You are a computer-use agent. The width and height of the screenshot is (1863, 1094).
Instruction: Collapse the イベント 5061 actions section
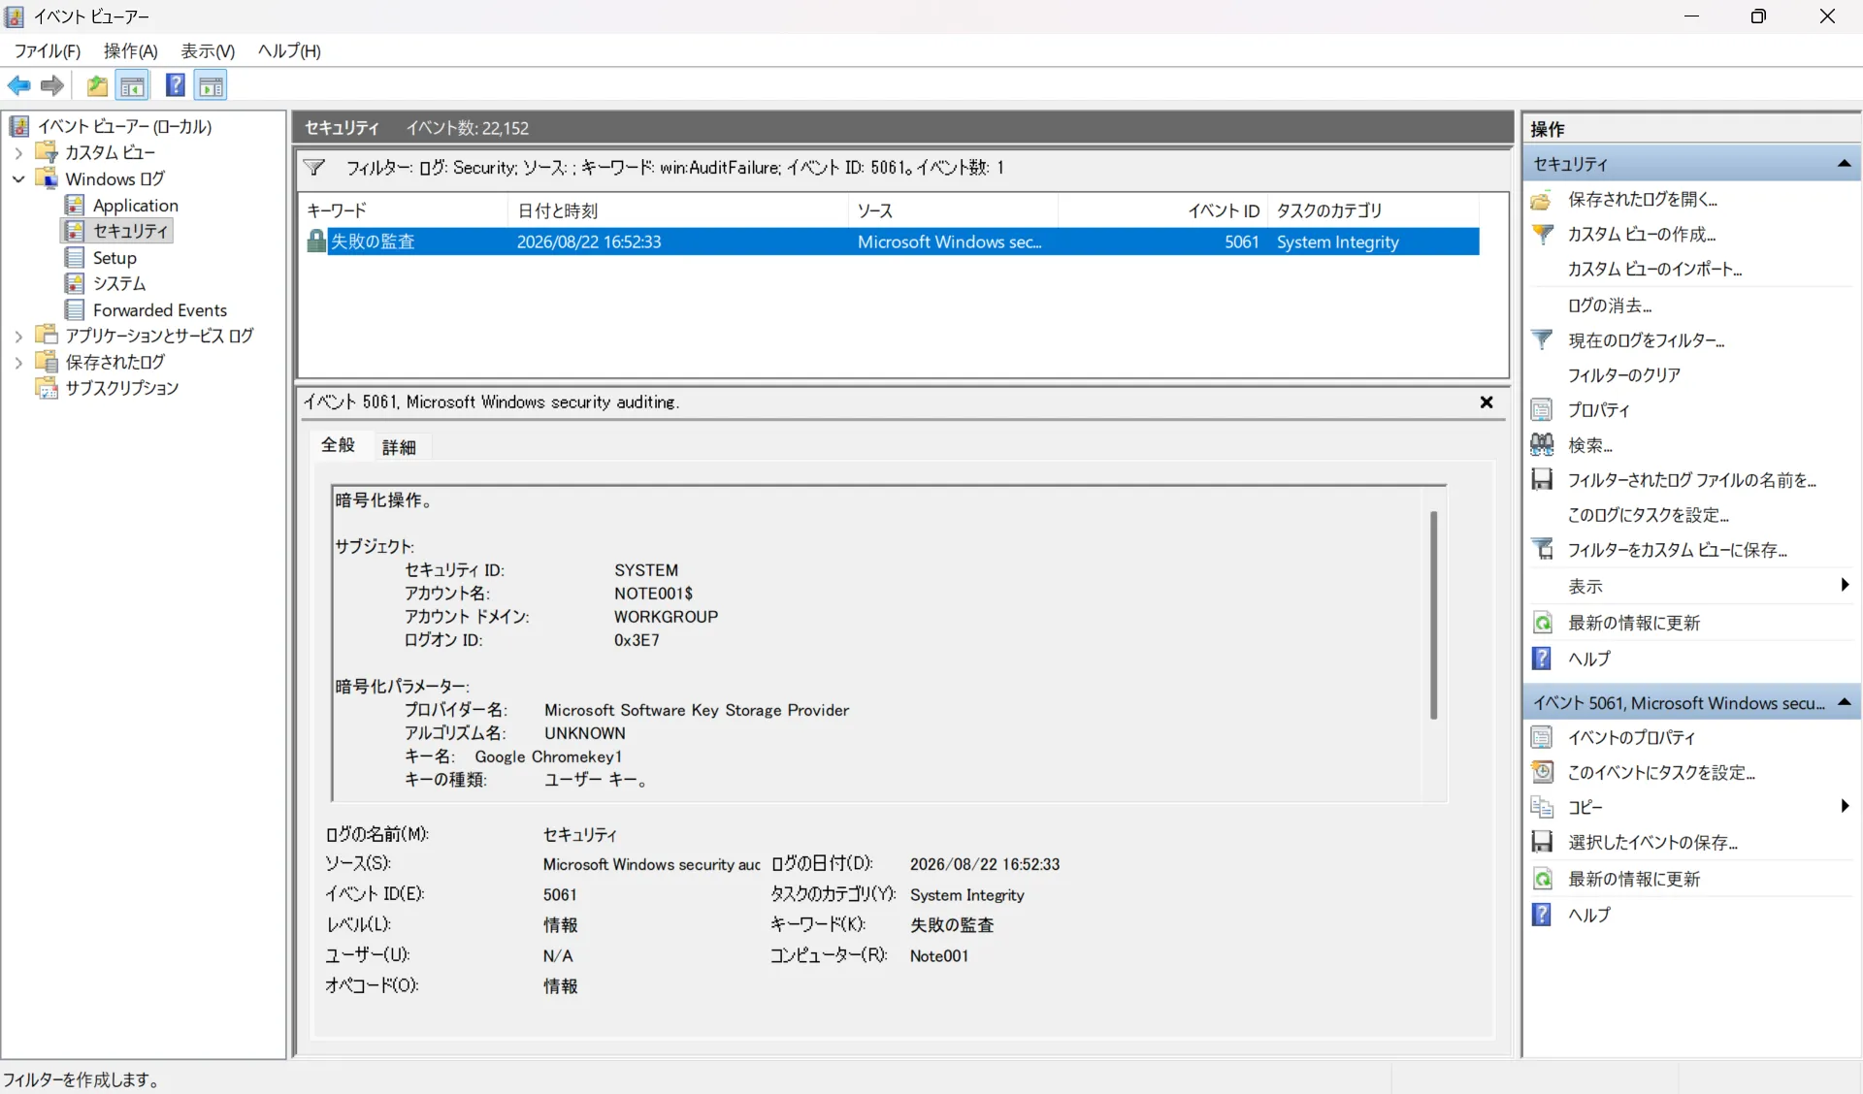[1844, 702]
